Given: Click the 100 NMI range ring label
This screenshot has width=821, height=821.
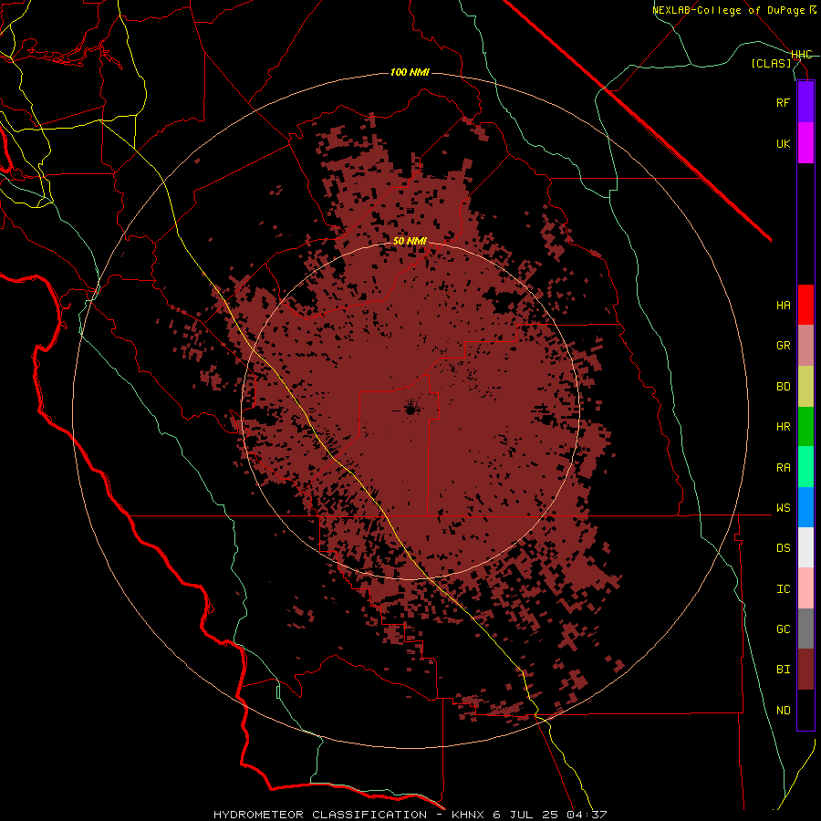Looking at the screenshot, I should click(x=410, y=72).
